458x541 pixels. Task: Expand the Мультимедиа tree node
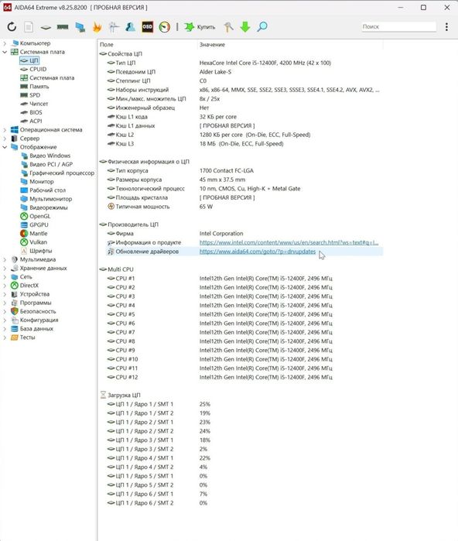point(5,259)
